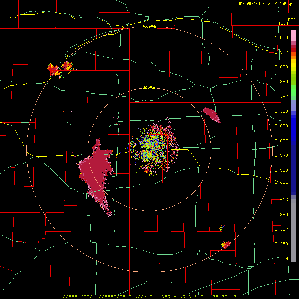Click the Correlation Coefficient caption at bottom

point(149,297)
